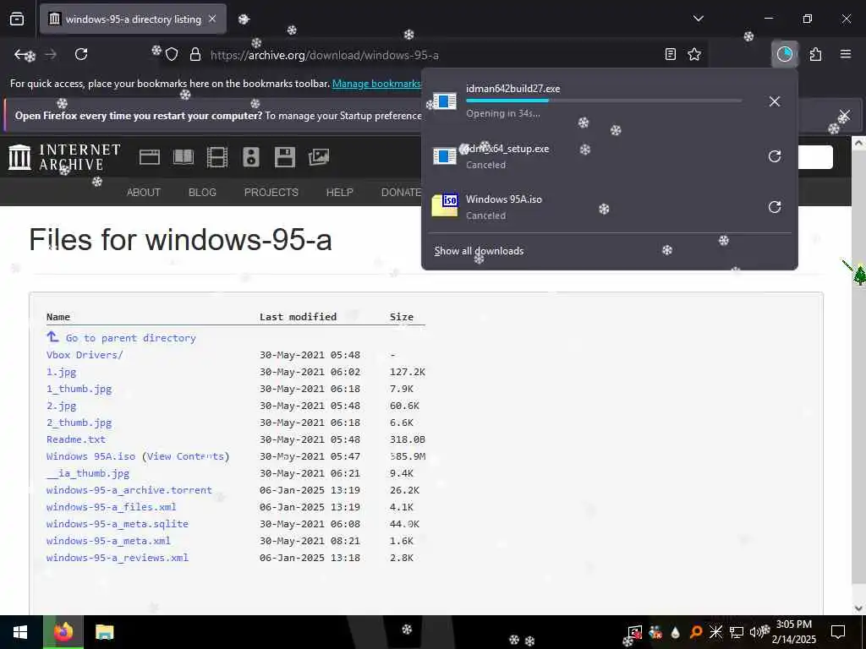Click the padlock site security icon
Viewport: 866px width, 649px height.
[x=195, y=55]
